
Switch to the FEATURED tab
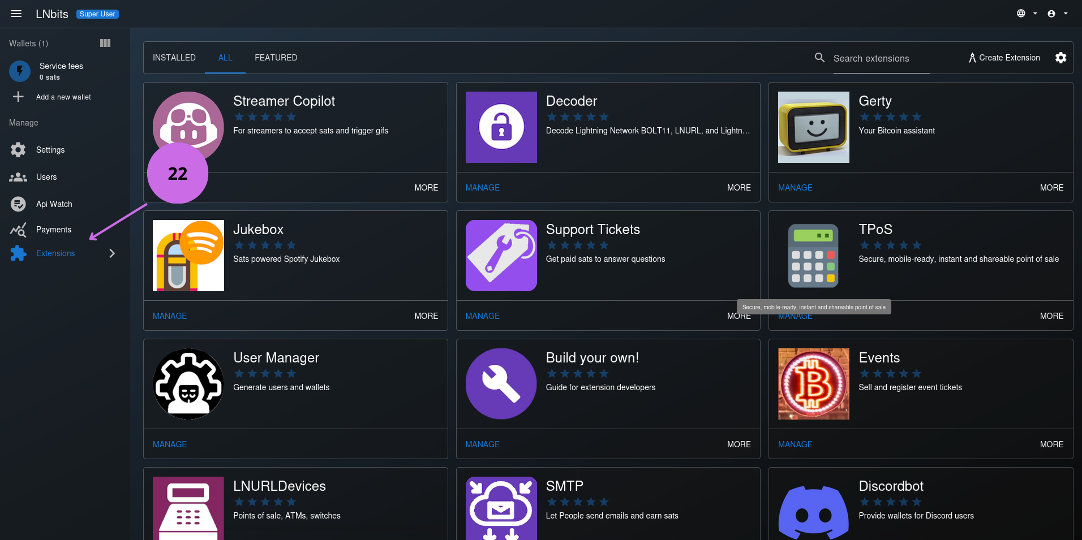pos(276,57)
